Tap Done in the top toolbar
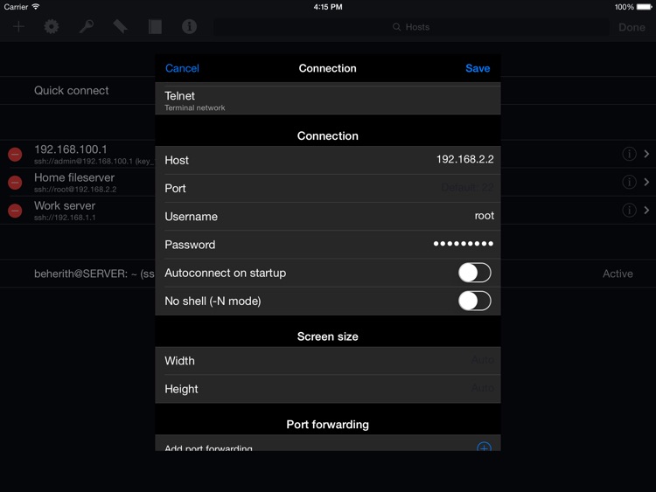The image size is (656, 492). (632, 27)
